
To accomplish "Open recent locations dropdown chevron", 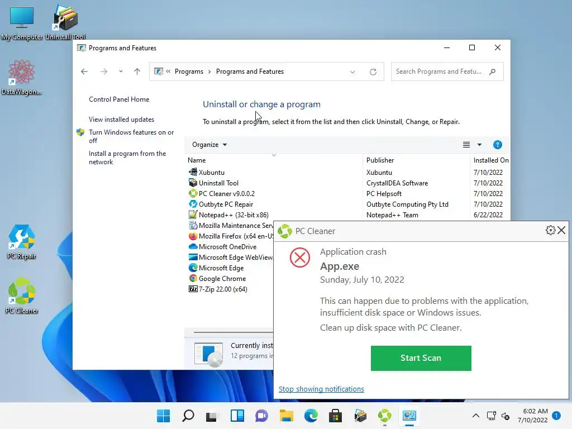I will [x=121, y=71].
